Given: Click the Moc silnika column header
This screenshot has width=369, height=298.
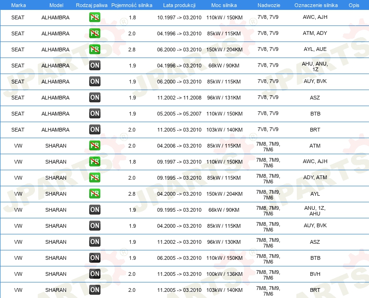Looking at the screenshot, I should pyautogui.click(x=224, y=5).
